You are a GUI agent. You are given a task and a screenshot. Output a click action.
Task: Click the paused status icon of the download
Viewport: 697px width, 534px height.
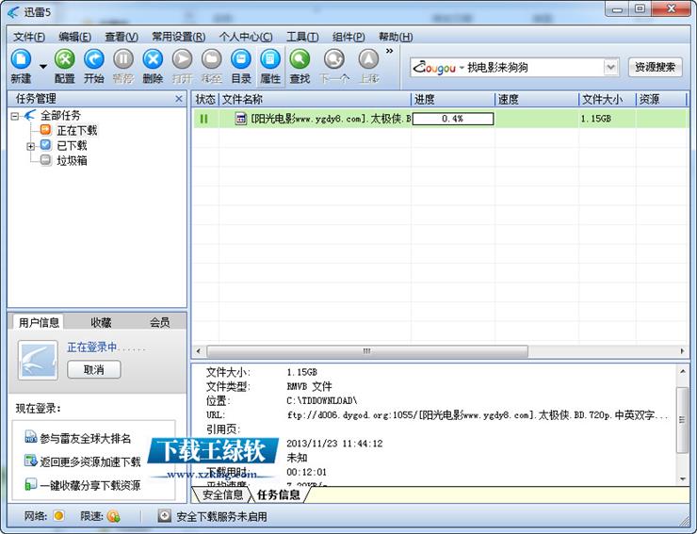pos(204,119)
